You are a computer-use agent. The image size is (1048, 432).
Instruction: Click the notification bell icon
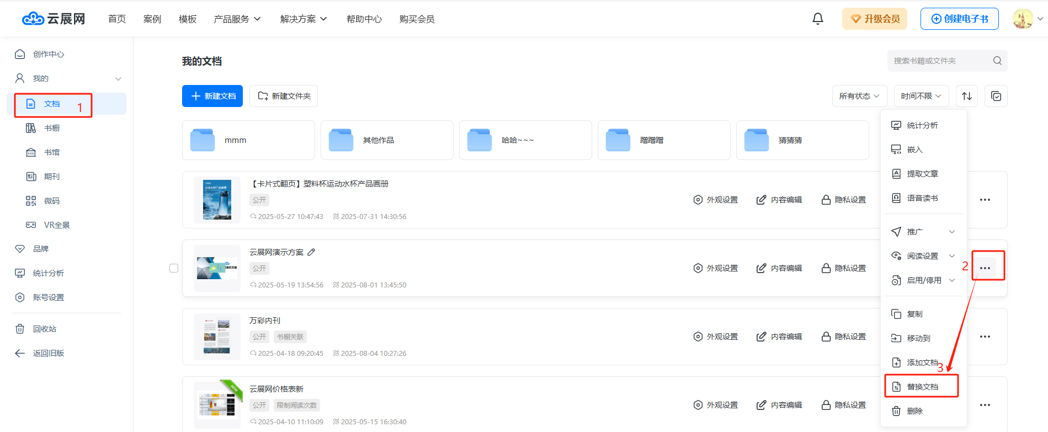pos(817,19)
